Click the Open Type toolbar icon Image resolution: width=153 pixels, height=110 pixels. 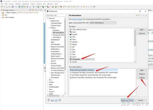tap(61, 7)
